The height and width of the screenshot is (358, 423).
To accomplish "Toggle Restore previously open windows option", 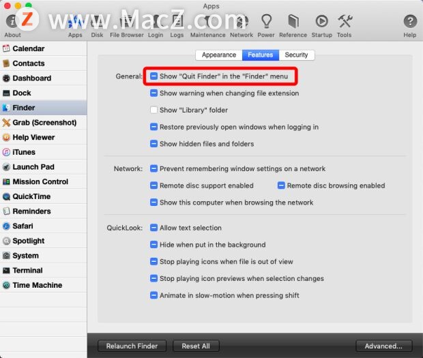I will [x=154, y=127].
